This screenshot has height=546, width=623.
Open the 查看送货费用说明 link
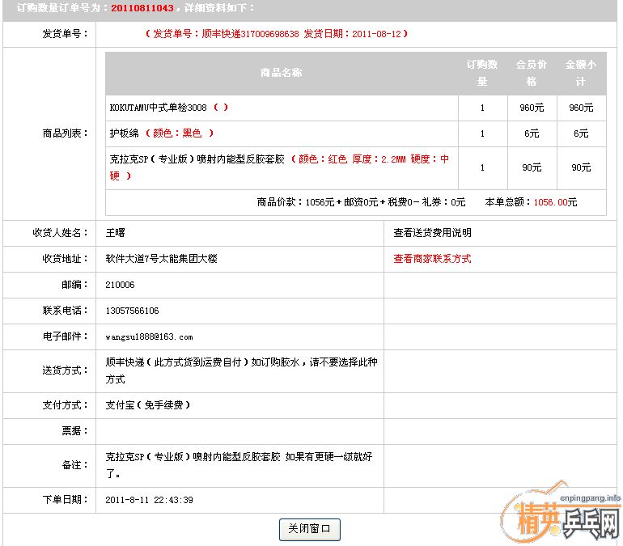(x=432, y=233)
